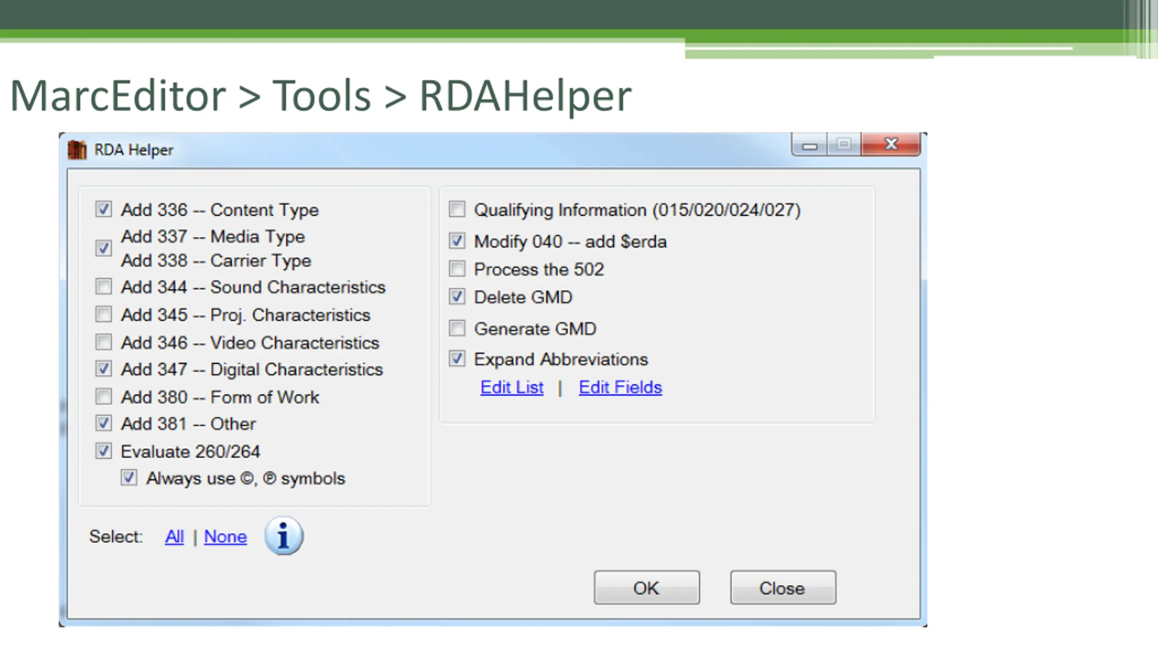Close RDA Helper with the X button

tap(891, 144)
